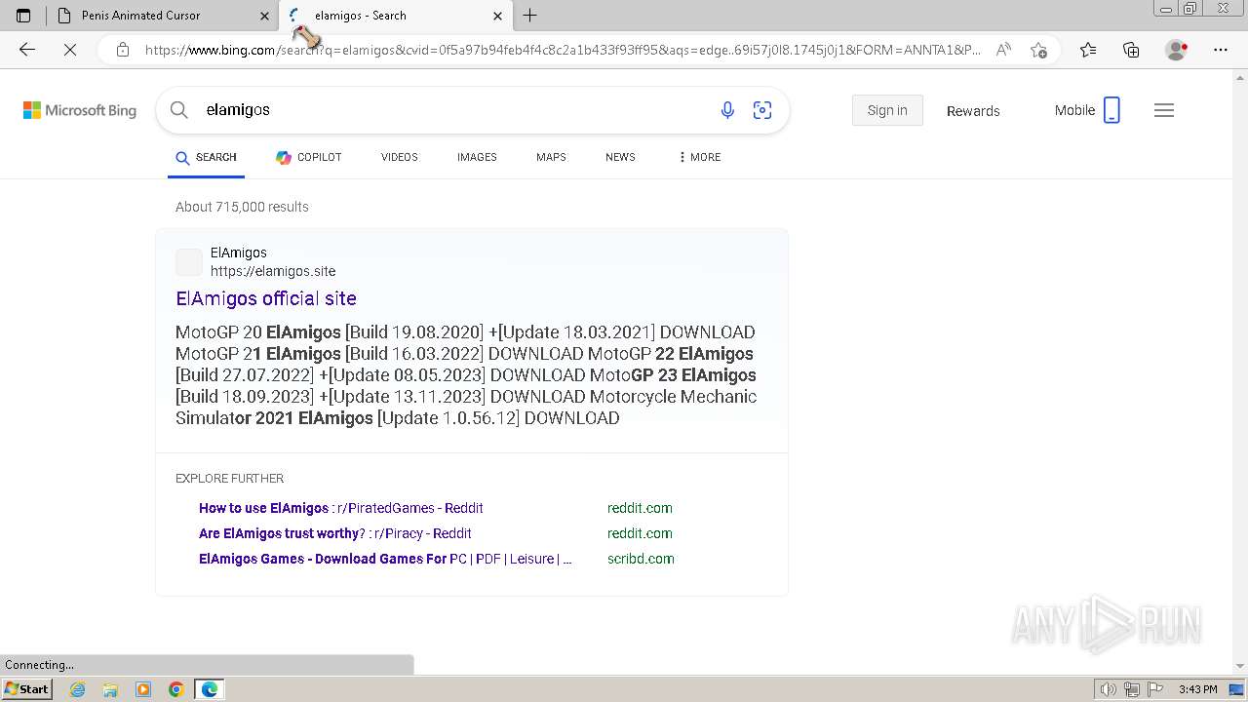The height and width of the screenshot is (702, 1248).
Task: Start voice search with the microphone icon
Action: tap(727, 110)
